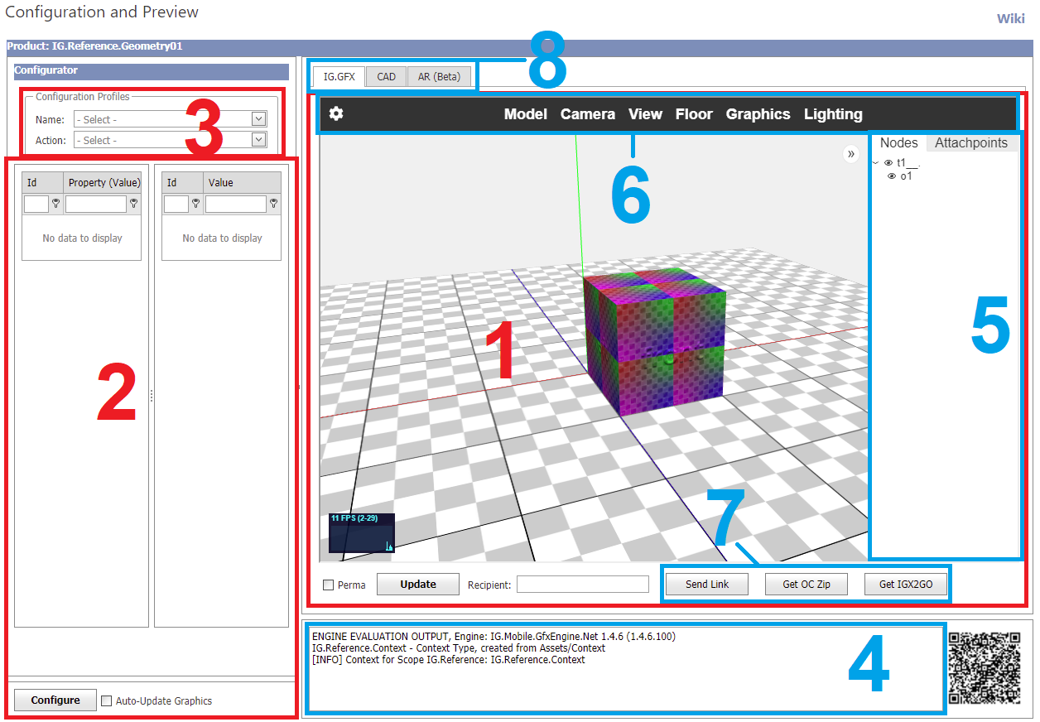Switch to the CAD tab
The image size is (1040, 722).
coord(386,77)
